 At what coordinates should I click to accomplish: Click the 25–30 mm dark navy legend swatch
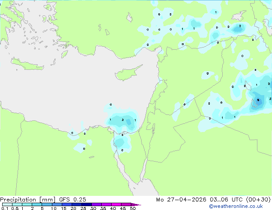pos(86,204)
